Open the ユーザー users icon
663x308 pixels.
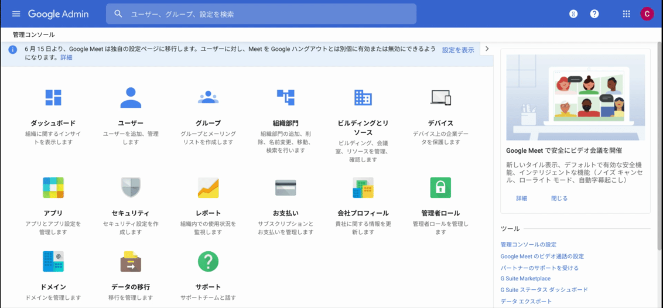[x=131, y=98]
